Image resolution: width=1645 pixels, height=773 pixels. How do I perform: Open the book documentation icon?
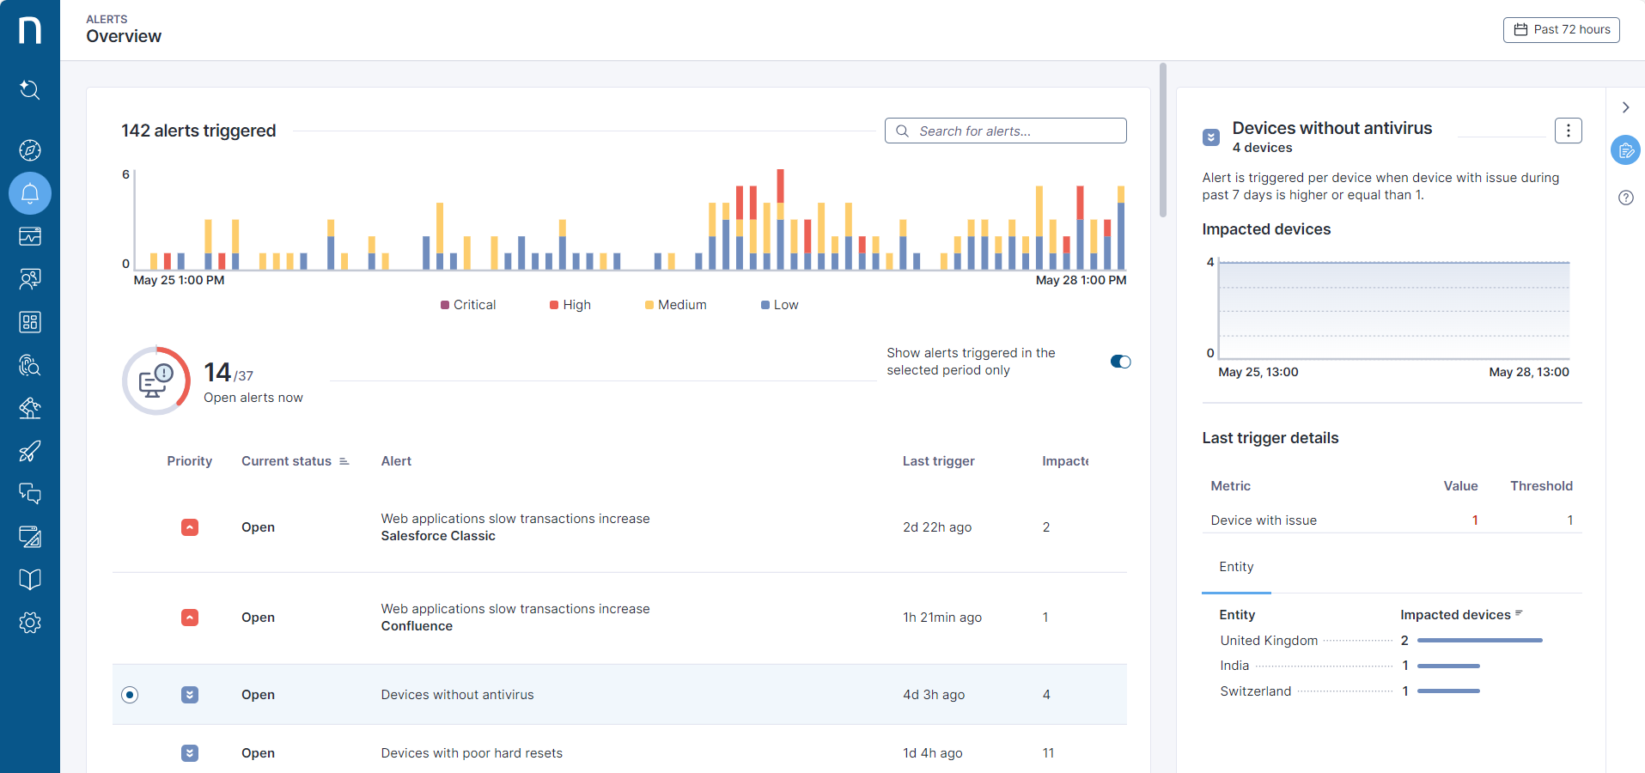(30, 580)
